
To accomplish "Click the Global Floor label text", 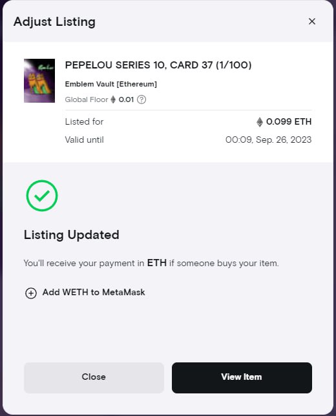I will click(87, 99).
